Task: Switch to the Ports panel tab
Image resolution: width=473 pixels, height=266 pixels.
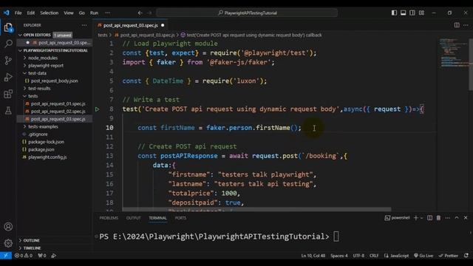Action: pos(180,218)
